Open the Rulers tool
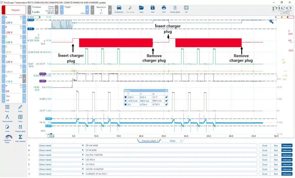295x178 pixels. (20, 107)
